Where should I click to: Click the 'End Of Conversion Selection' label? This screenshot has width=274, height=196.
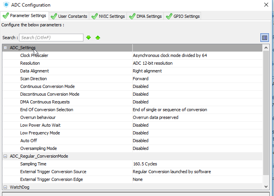[x=47, y=110]
